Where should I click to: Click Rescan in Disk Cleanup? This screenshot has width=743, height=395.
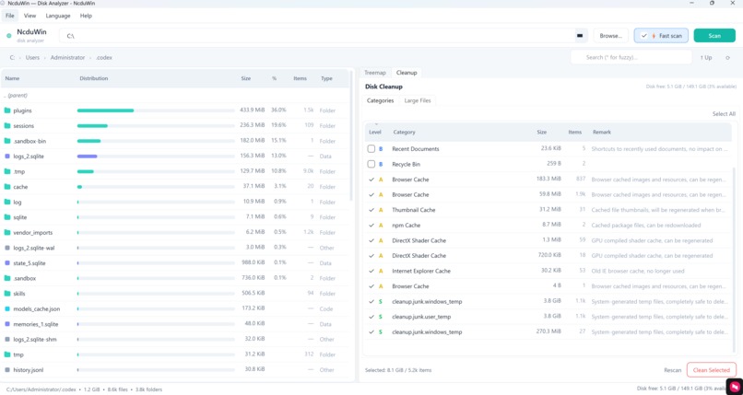pos(672,370)
